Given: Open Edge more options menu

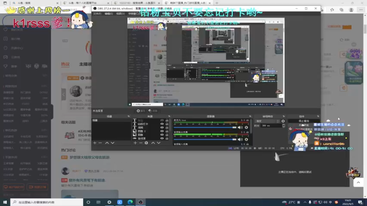Looking at the screenshot, I should click(x=361, y=10).
